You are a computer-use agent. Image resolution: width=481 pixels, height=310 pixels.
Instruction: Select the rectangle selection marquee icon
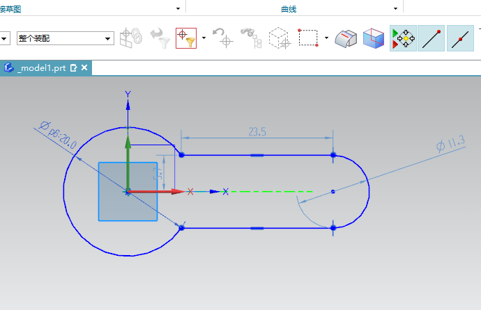[x=308, y=38]
